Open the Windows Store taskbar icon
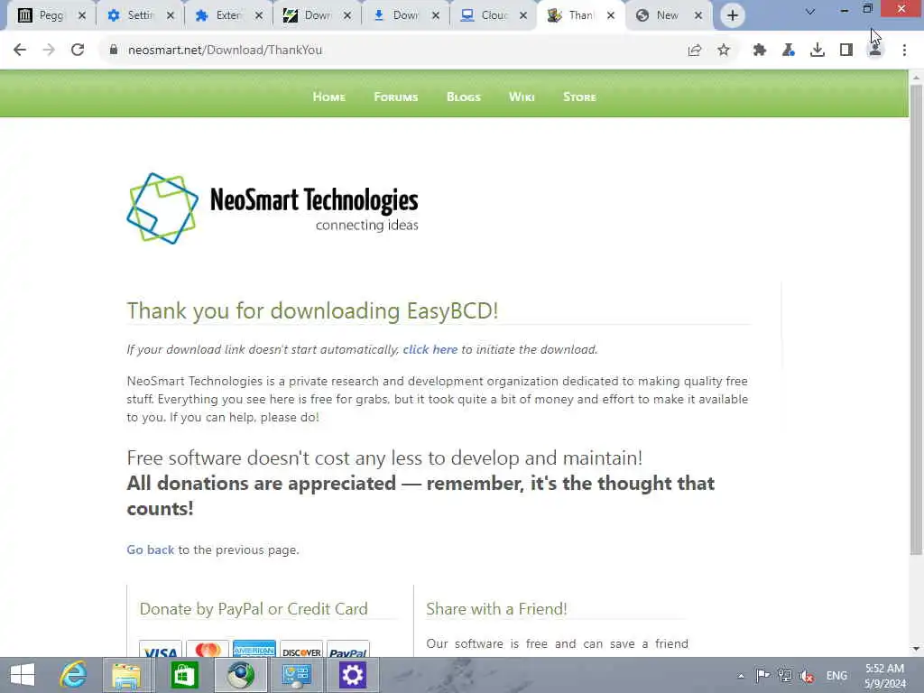The height and width of the screenshot is (693, 924). [184, 675]
